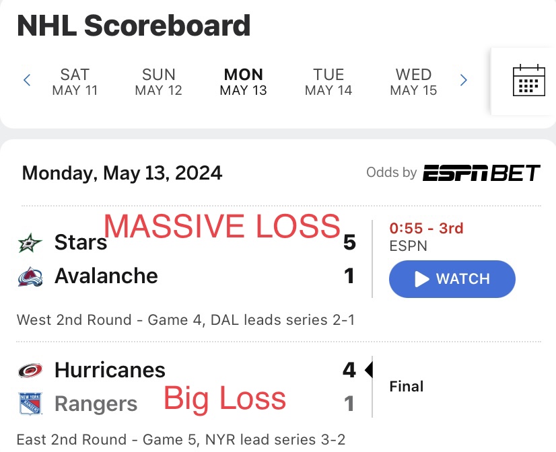Open the ESPN BET logo link
556x452 pixels.
pos(481,173)
